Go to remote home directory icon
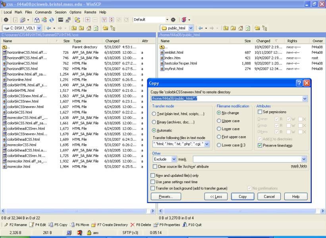326x238 pixels. [x=241, y=28]
